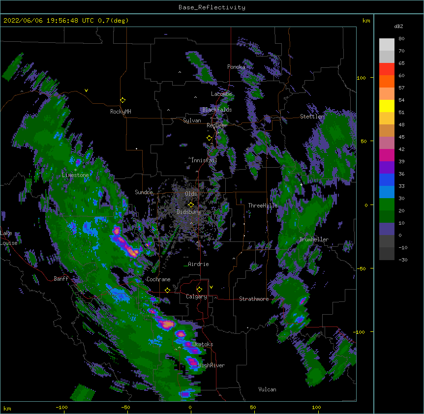Select the HighRiver label

click(212, 365)
